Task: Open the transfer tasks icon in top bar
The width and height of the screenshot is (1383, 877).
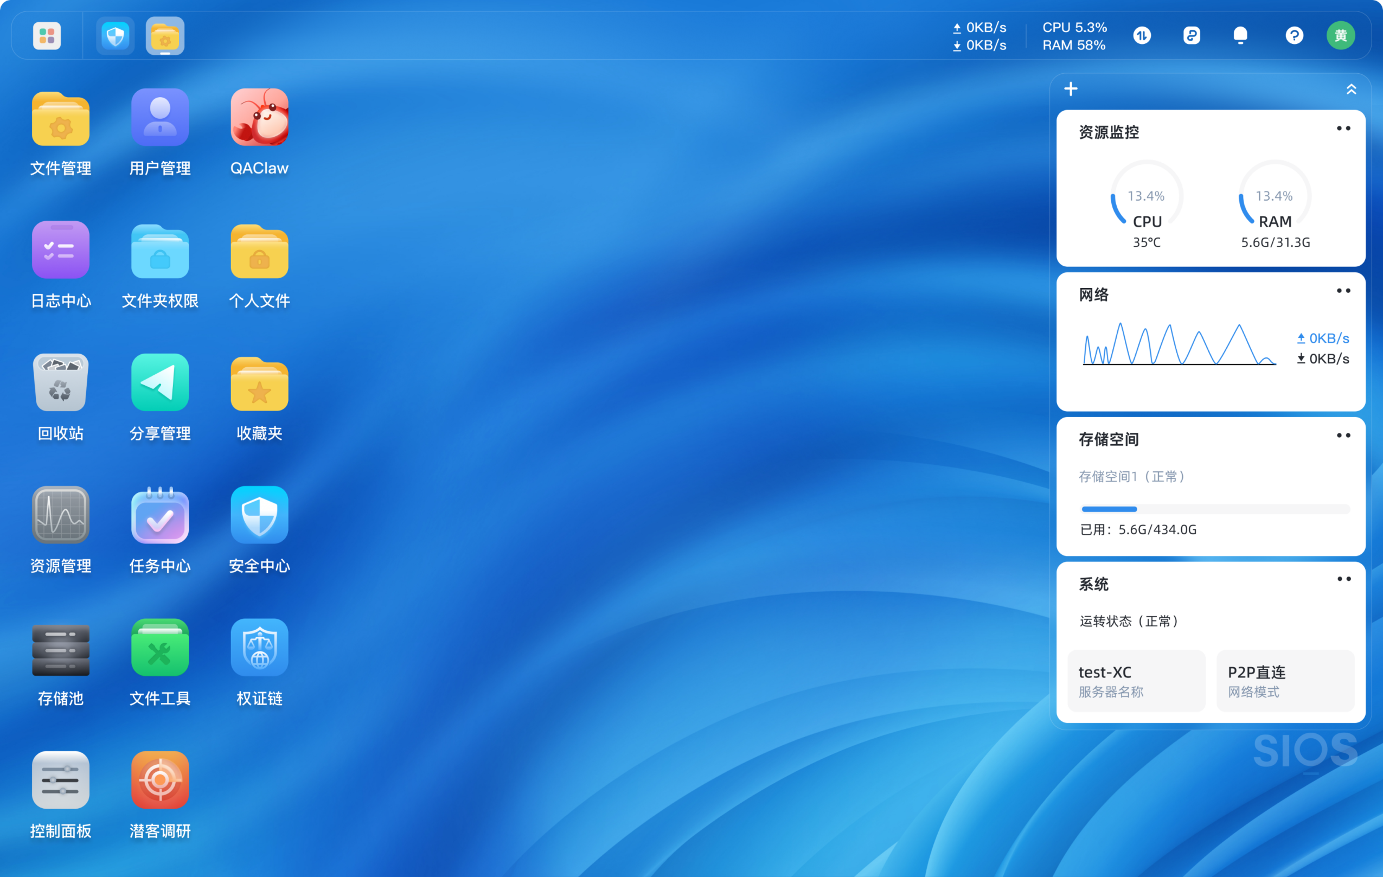Action: (x=1142, y=36)
